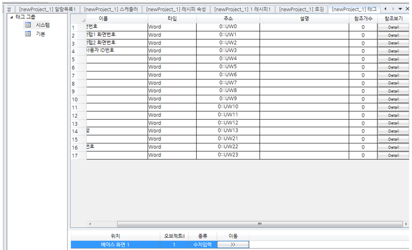Click the 기본 tag group table icon
This screenshot has width=412, height=250.
[x=28, y=34]
